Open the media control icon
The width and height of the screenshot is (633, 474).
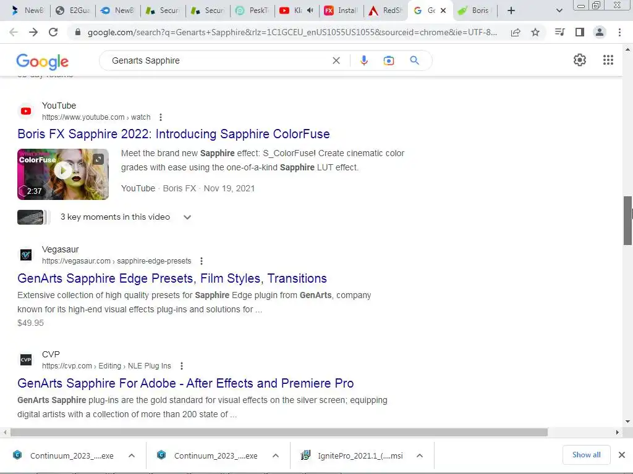coord(559,32)
